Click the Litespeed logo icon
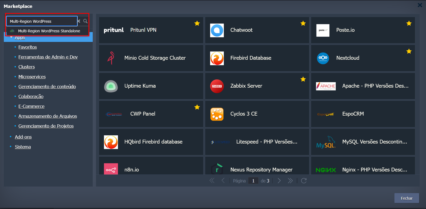 [x=220, y=142]
